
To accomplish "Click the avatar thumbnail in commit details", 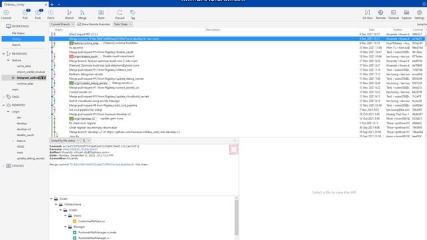I will (x=234, y=149).
